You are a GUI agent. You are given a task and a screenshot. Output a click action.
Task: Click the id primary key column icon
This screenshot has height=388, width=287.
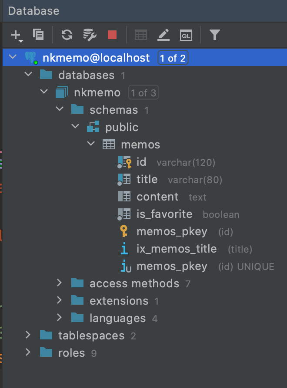[x=124, y=162]
